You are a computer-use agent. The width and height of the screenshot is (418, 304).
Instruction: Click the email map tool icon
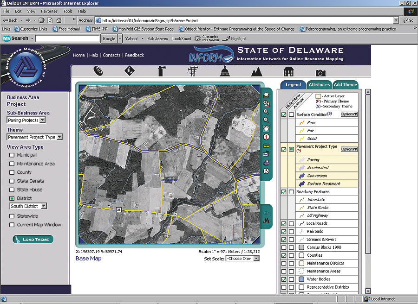tap(266, 154)
